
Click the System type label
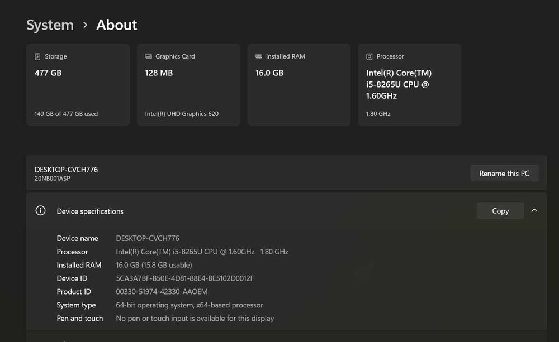(x=76, y=305)
